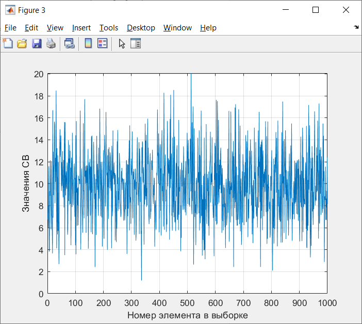The width and height of the screenshot is (362, 324).
Task: Insert a colorbar via the toolbar icon
Action: (x=88, y=43)
